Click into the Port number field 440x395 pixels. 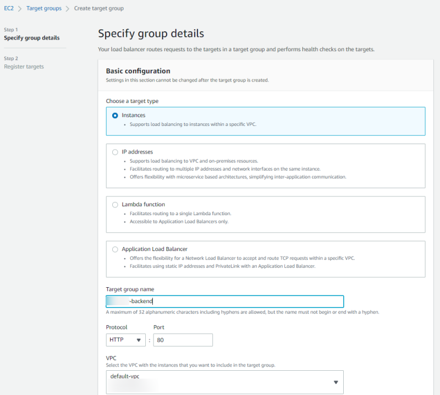pyautogui.click(x=183, y=340)
